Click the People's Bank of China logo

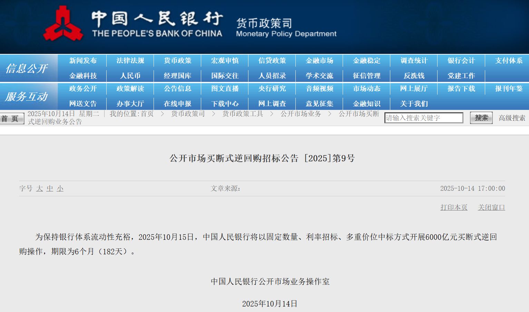(x=63, y=23)
